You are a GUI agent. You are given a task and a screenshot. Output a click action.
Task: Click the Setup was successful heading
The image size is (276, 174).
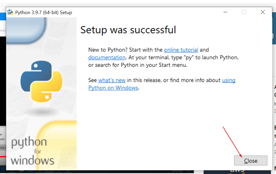coord(128,30)
